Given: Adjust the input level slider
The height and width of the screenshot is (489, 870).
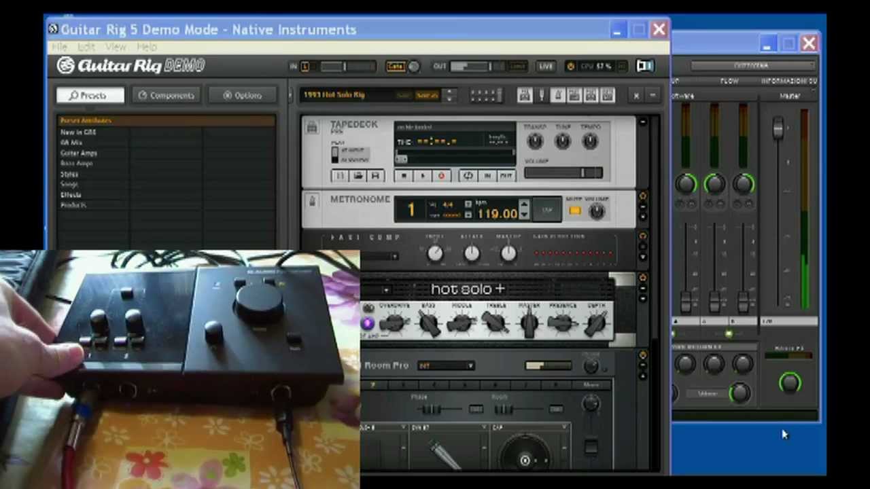Looking at the screenshot, I should pos(347,67).
